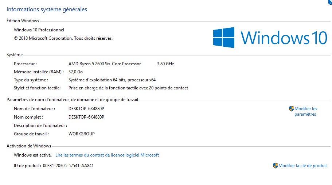
Task: Open the help icon in the top corner
Action: (x=330, y=2)
